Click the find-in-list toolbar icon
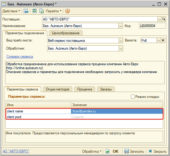Viewport: 170px width, 156px height. (x=26, y=11)
